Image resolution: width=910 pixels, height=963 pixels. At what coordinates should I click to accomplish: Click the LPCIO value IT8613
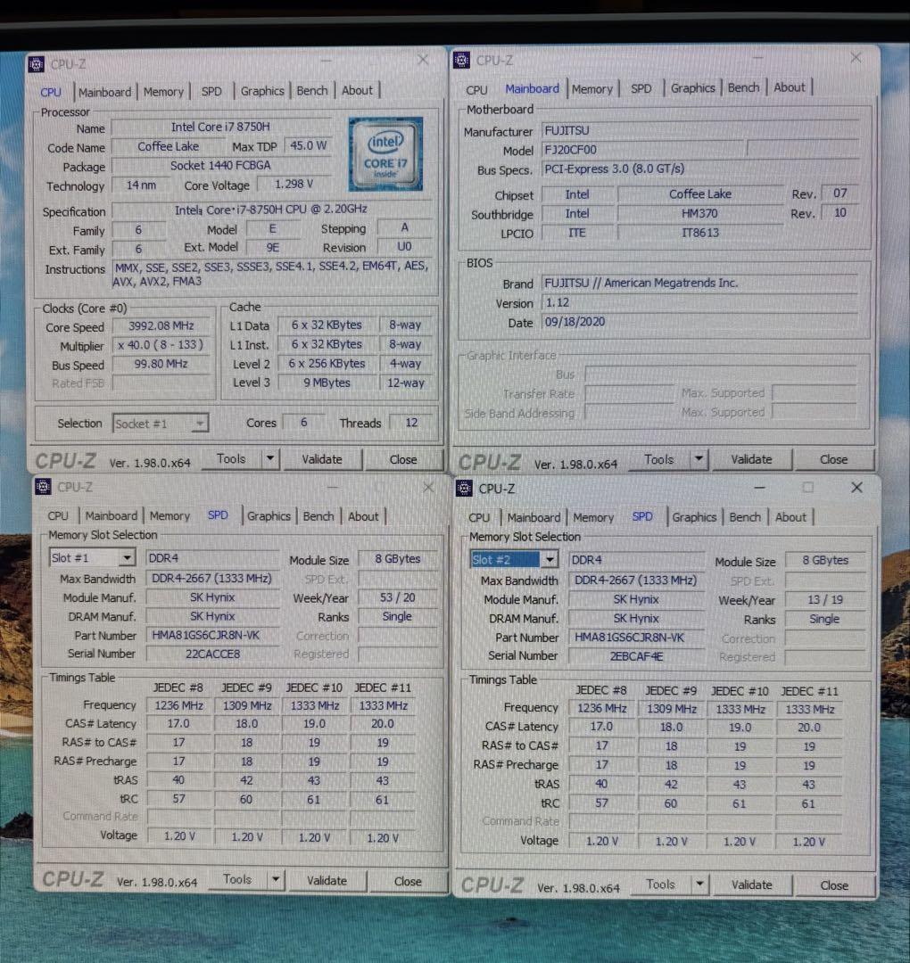pos(699,233)
